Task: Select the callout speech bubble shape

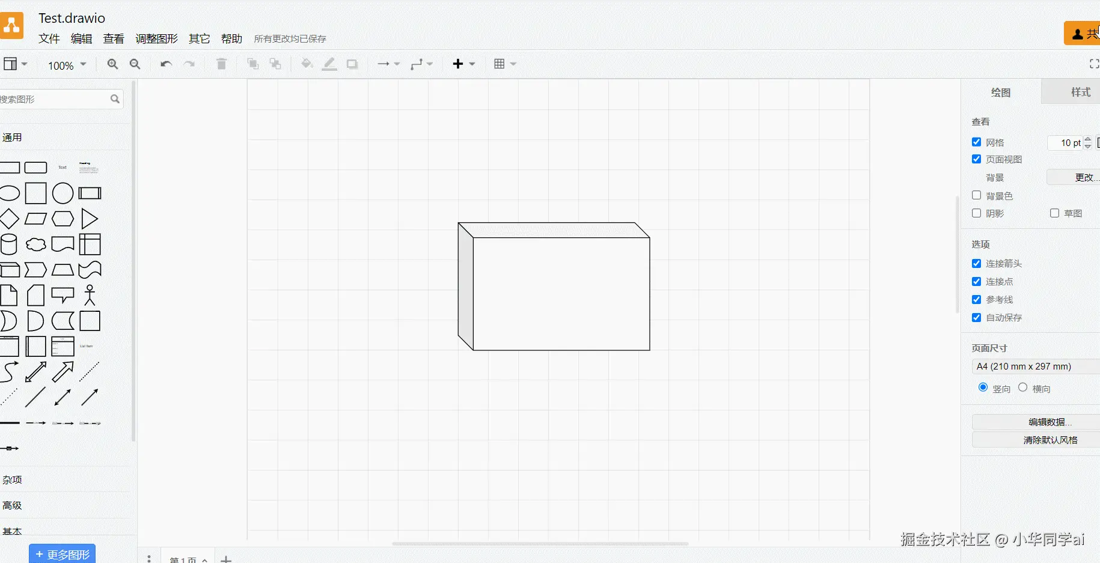Action: click(63, 295)
